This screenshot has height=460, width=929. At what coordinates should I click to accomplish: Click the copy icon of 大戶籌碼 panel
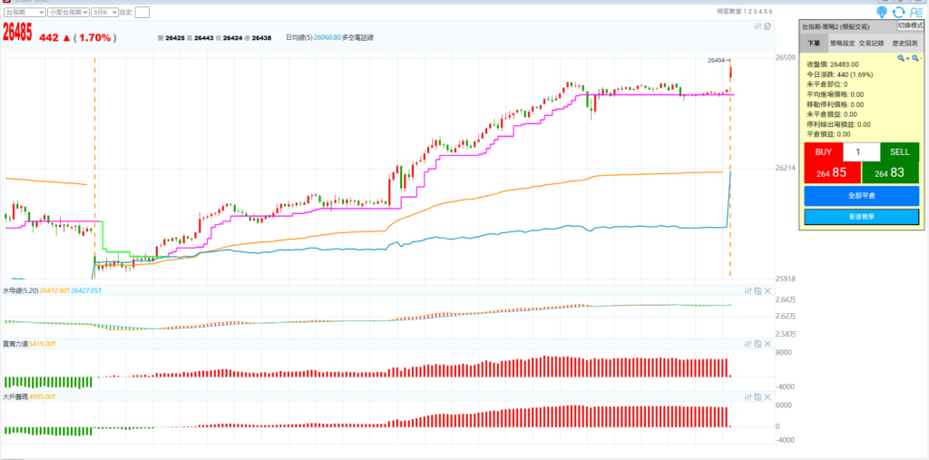758,396
